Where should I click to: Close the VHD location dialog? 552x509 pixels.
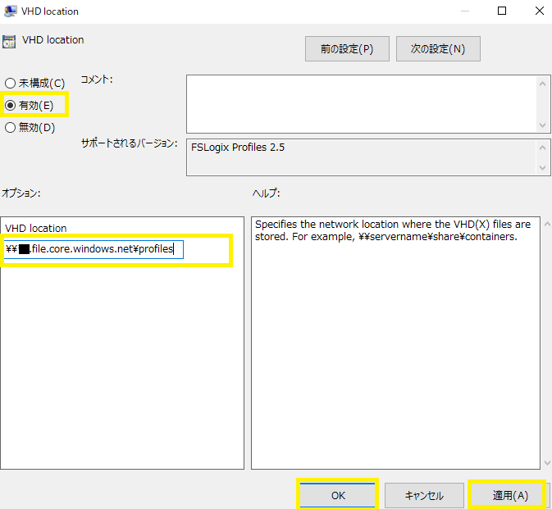(540, 11)
